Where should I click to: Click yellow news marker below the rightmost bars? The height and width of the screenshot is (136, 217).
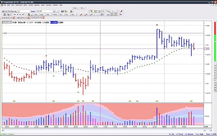click(191, 101)
